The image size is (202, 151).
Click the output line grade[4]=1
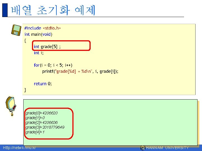click(x=35, y=132)
